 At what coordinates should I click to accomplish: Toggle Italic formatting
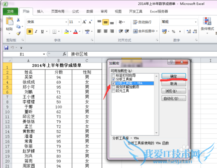36,31
